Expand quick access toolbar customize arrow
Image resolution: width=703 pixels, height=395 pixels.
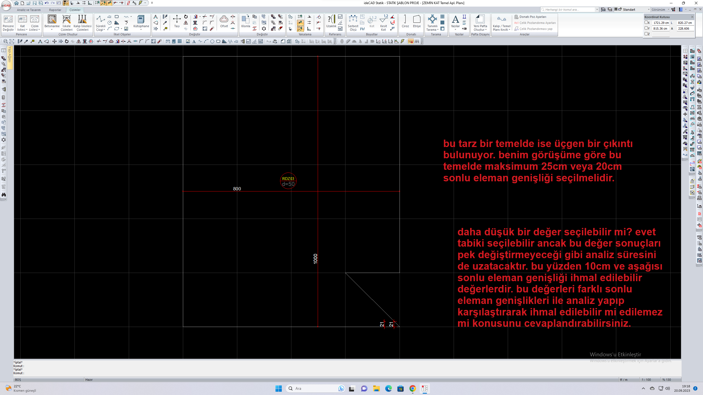click(152, 3)
